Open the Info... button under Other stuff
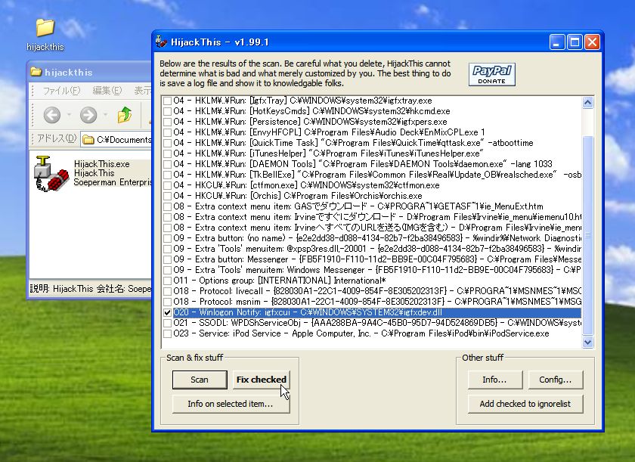The width and height of the screenshot is (635, 462). pyautogui.click(x=495, y=380)
